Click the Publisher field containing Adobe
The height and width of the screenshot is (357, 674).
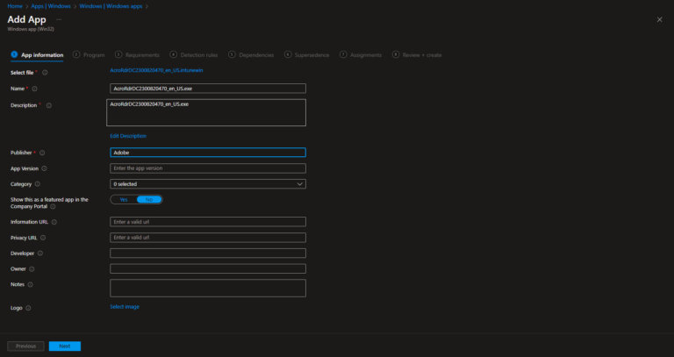click(208, 153)
